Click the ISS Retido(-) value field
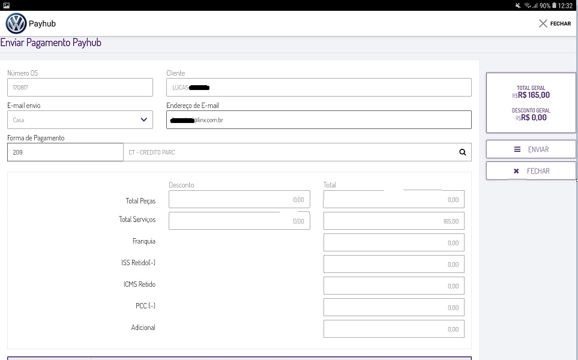578x360 pixels. click(394, 264)
